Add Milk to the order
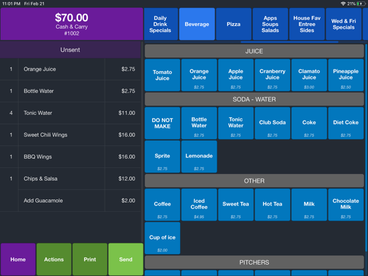The height and width of the screenshot is (276, 368). [x=309, y=205]
